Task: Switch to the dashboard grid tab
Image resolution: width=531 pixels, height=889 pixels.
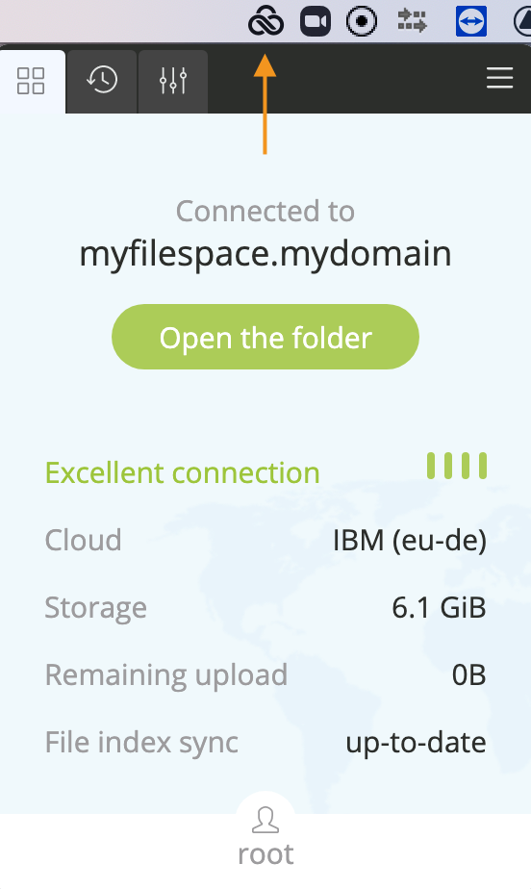Action: pos(31,81)
